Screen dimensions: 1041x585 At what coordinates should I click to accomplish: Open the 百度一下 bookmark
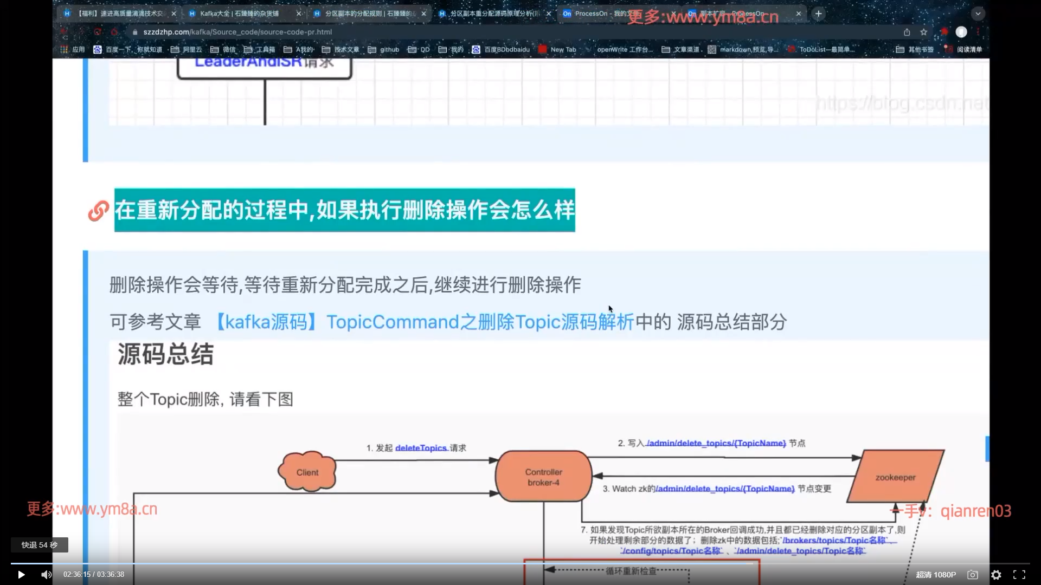coord(127,49)
